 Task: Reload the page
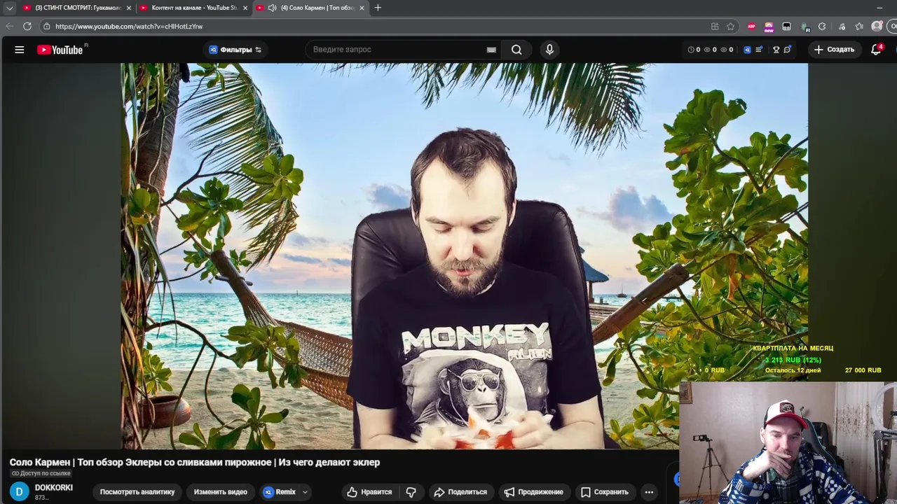coord(27,26)
